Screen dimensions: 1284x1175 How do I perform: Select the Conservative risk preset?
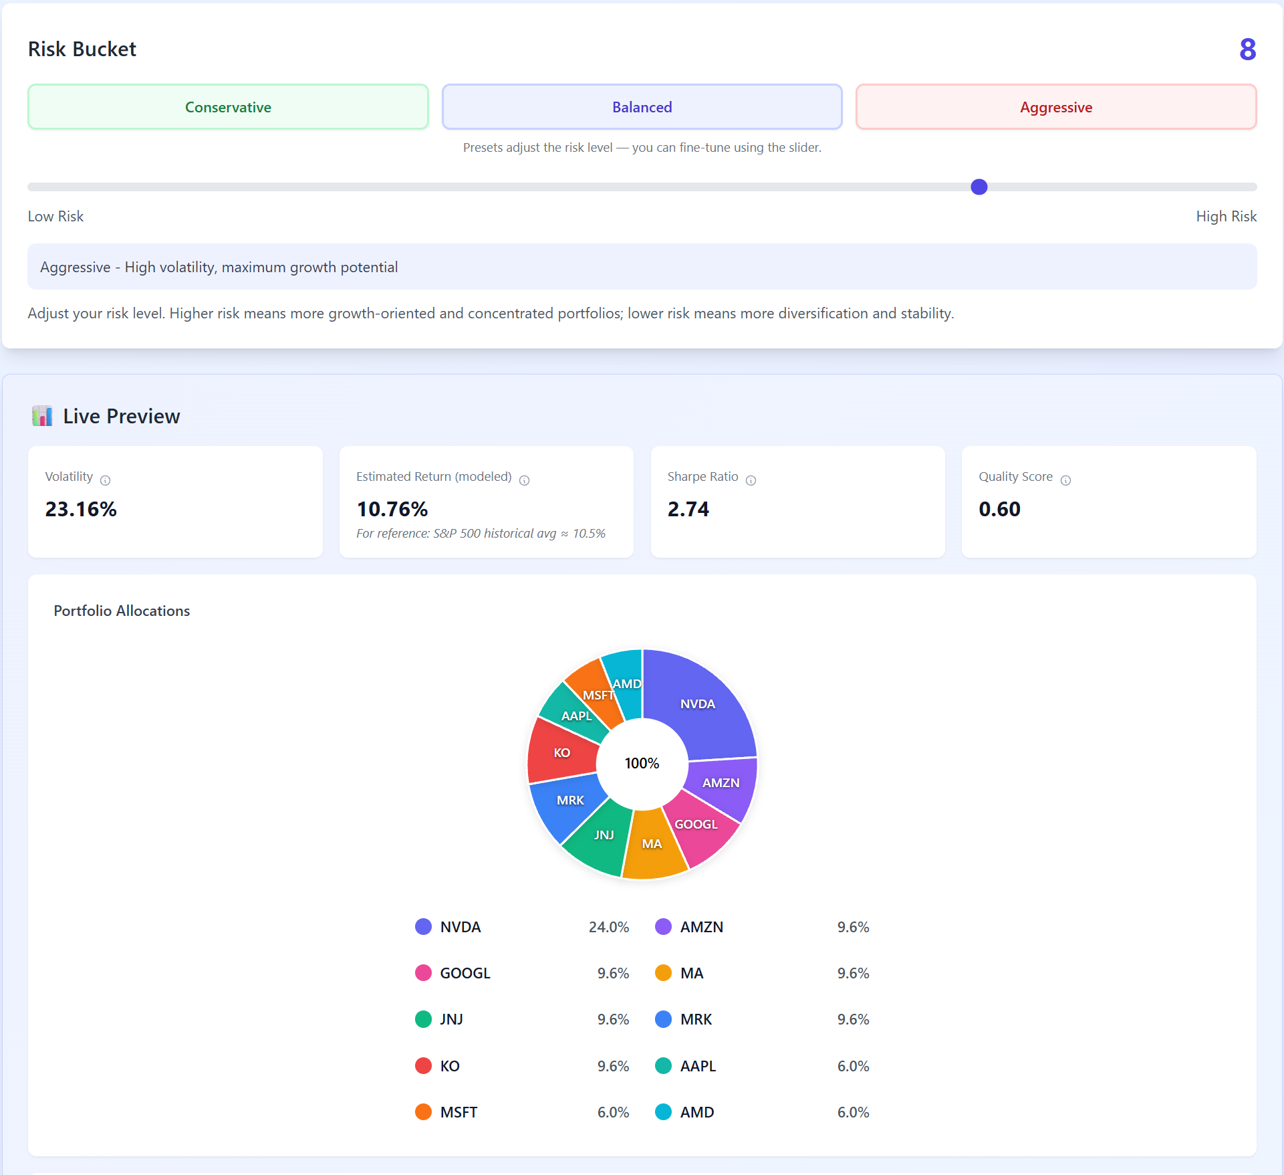(228, 107)
